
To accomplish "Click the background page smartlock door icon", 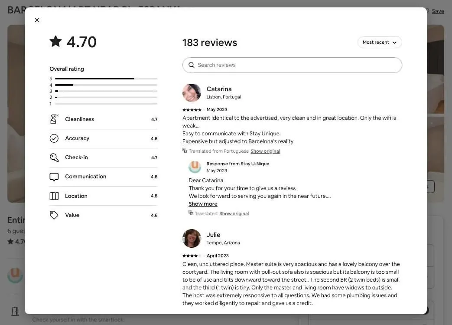I will tap(15, 312).
